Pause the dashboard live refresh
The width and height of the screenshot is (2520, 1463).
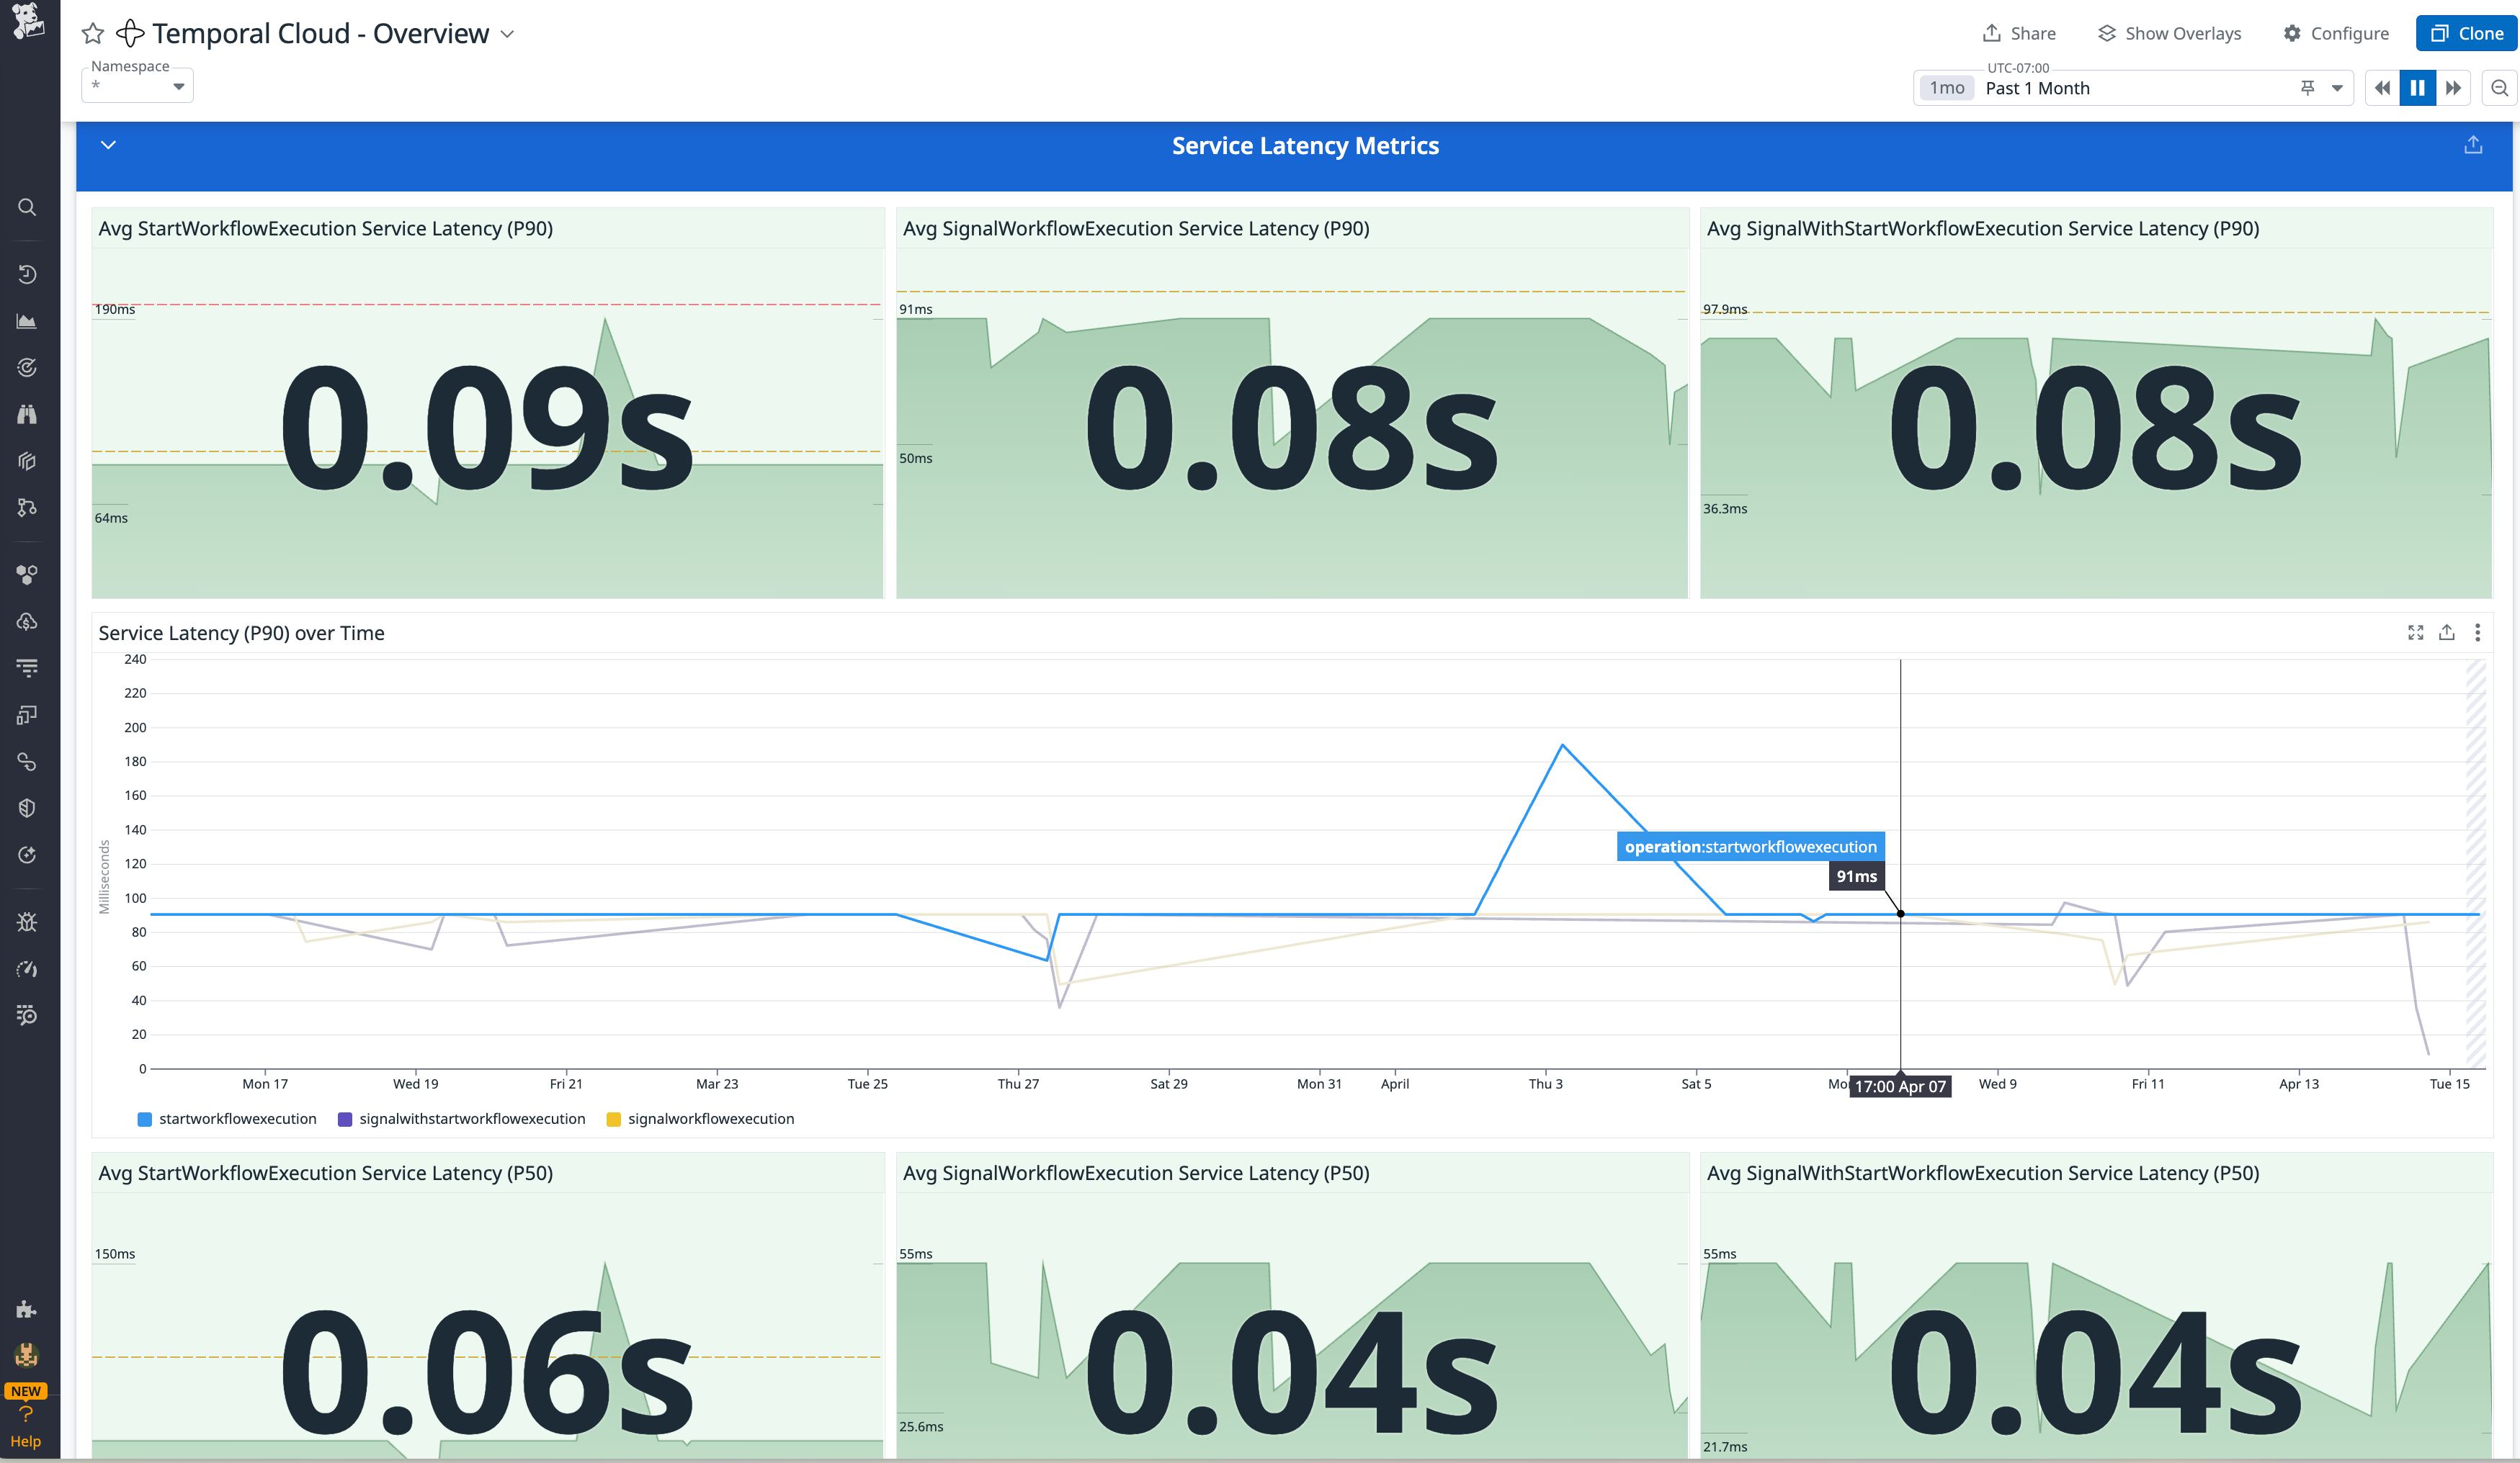click(x=2417, y=87)
